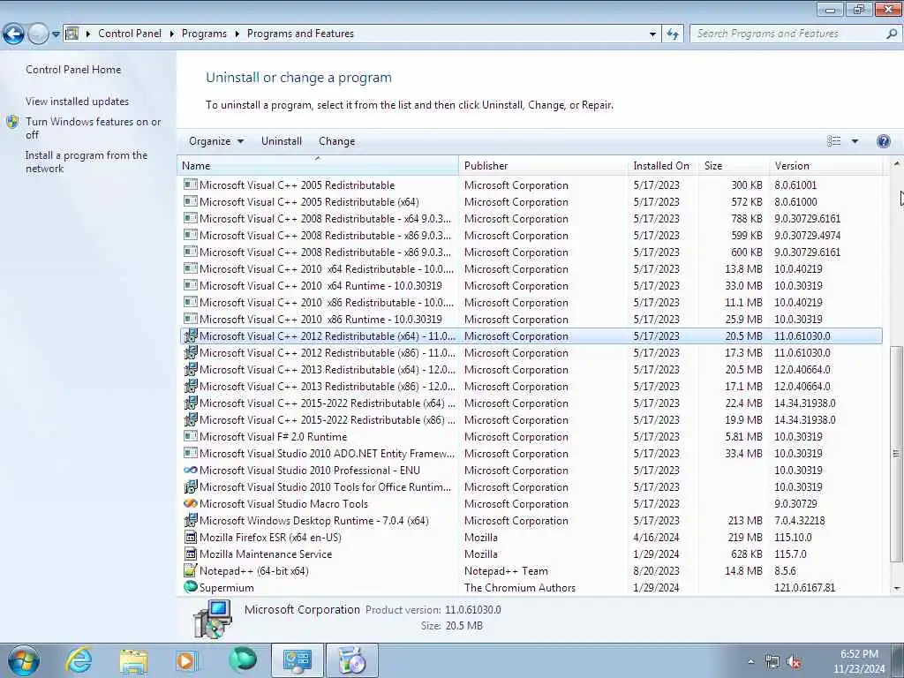Click Supermium row icon
Image resolution: width=904 pixels, height=678 pixels.
(191, 587)
